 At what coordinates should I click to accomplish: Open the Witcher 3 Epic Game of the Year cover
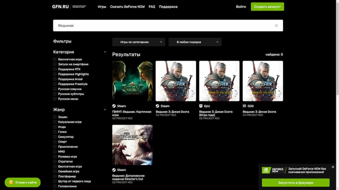pyautogui.click(x=219, y=81)
